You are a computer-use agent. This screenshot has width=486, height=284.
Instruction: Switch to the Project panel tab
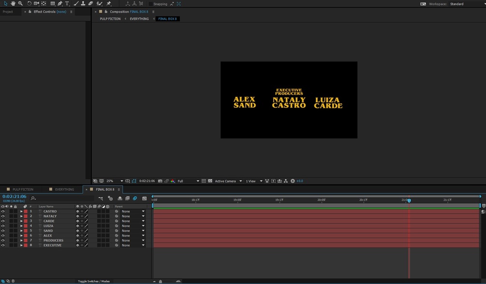(x=8, y=12)
